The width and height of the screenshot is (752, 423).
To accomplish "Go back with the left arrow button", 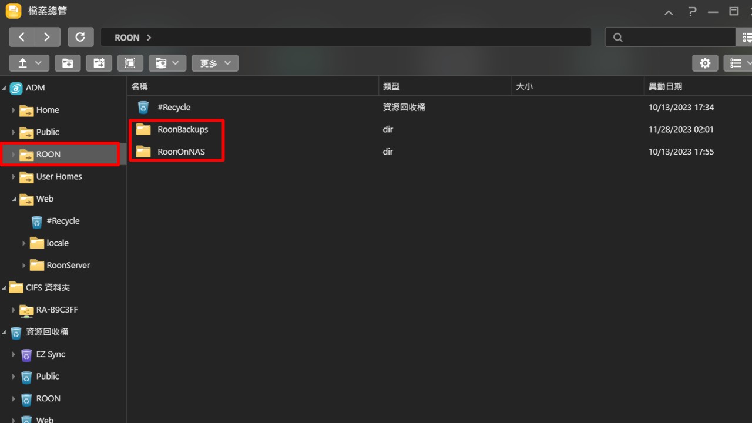I will pos(22,37).
